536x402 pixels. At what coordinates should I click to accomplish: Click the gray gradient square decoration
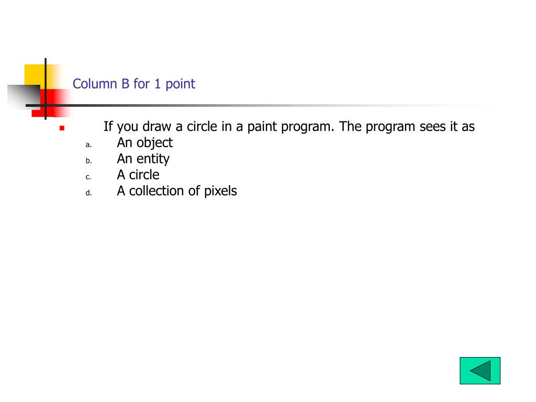(x=24, y=97)
